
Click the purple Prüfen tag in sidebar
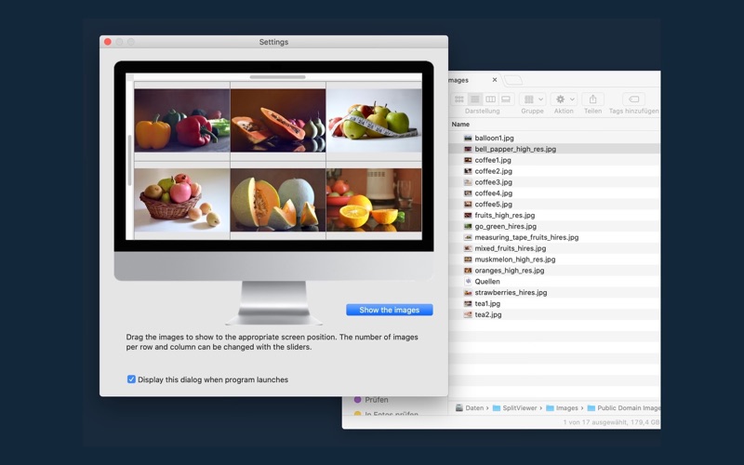(x=371, y=400)
